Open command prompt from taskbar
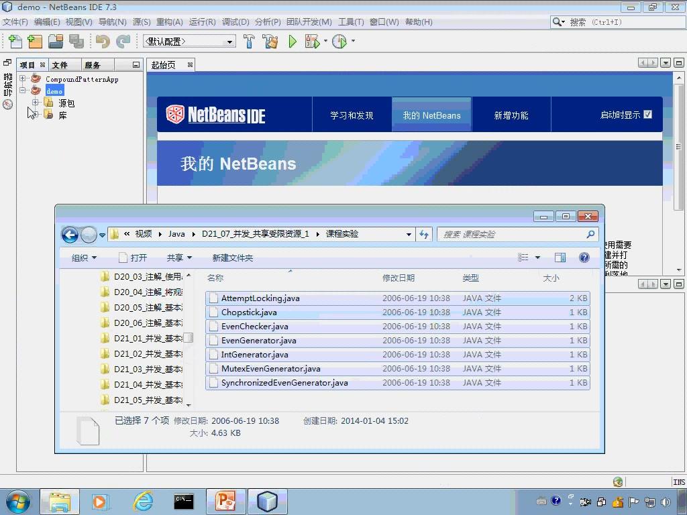Viewport: 687px width, 515px height. [184, 502]
